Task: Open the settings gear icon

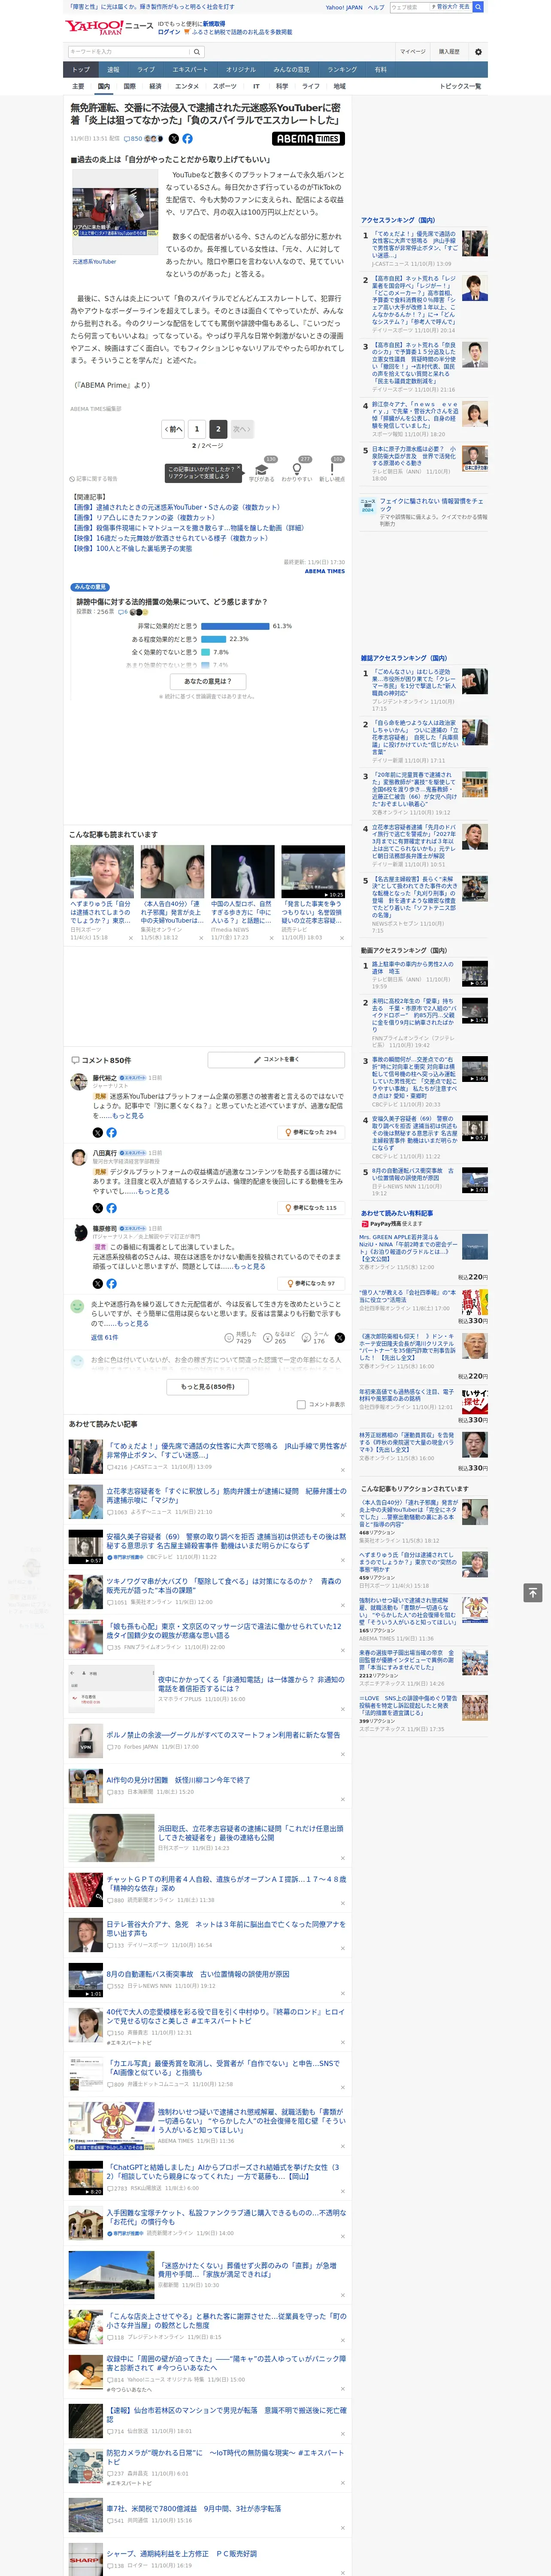Action: (x=478, y=52)
